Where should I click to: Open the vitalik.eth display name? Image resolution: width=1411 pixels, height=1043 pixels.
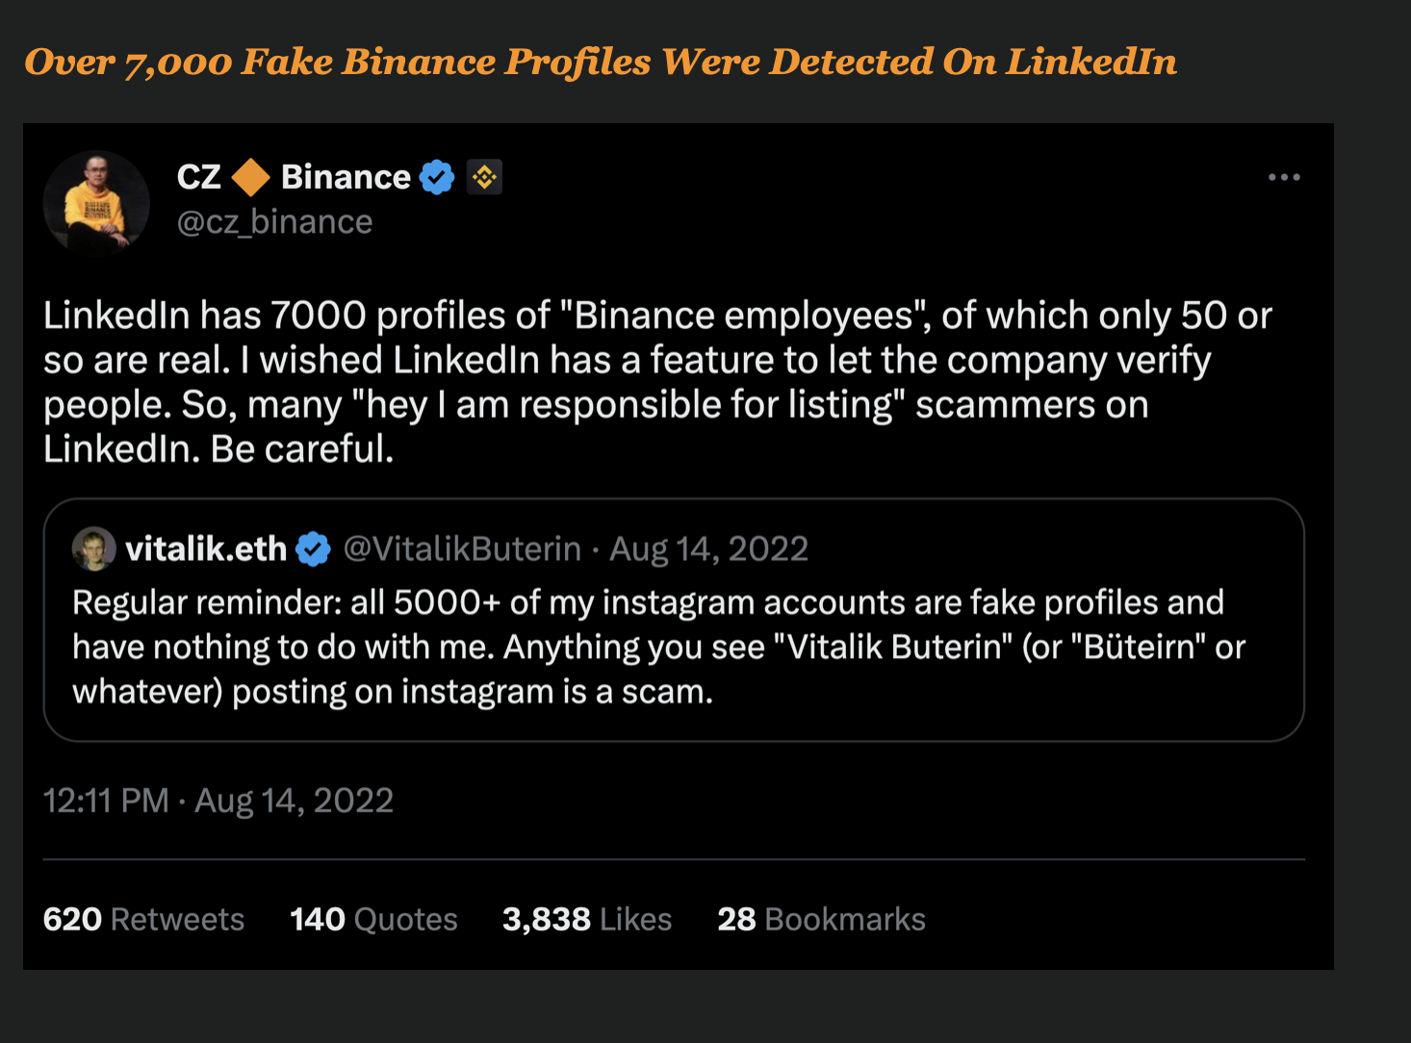coord(206,548)
